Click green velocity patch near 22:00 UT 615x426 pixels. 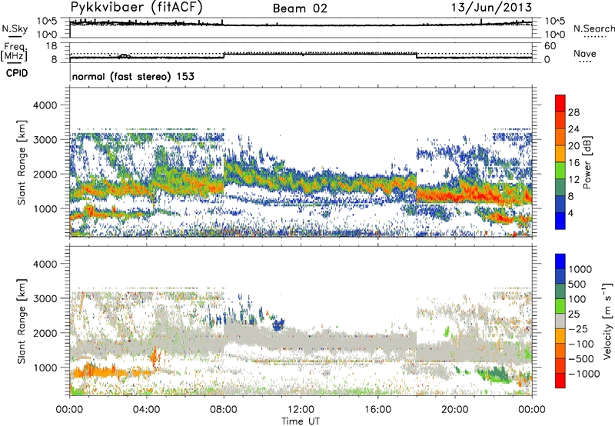tap(496, 374)
